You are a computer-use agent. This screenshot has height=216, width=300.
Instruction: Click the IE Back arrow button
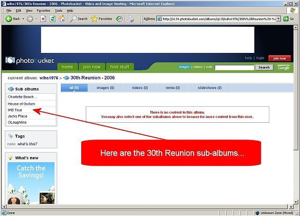(9, 19)
